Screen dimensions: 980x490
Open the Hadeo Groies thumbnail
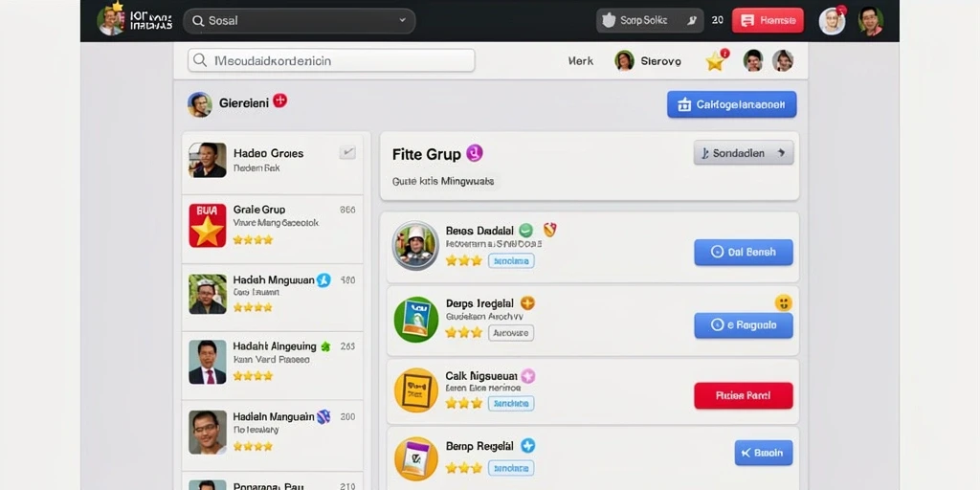(x=208, y=160)
